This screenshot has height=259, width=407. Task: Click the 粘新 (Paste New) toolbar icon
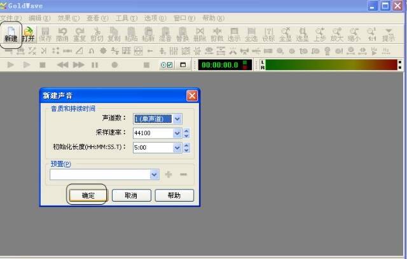(148, 34)
